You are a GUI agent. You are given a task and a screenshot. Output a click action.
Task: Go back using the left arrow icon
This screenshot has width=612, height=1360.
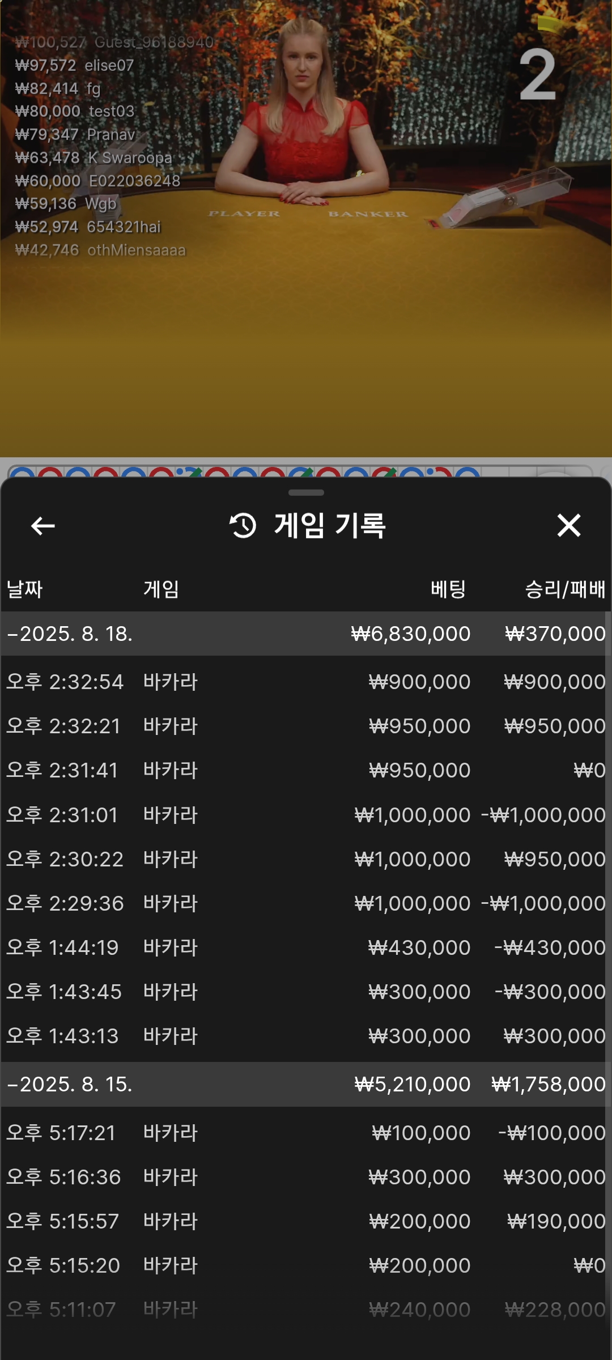pyautogui.click(x=42, y=526)
